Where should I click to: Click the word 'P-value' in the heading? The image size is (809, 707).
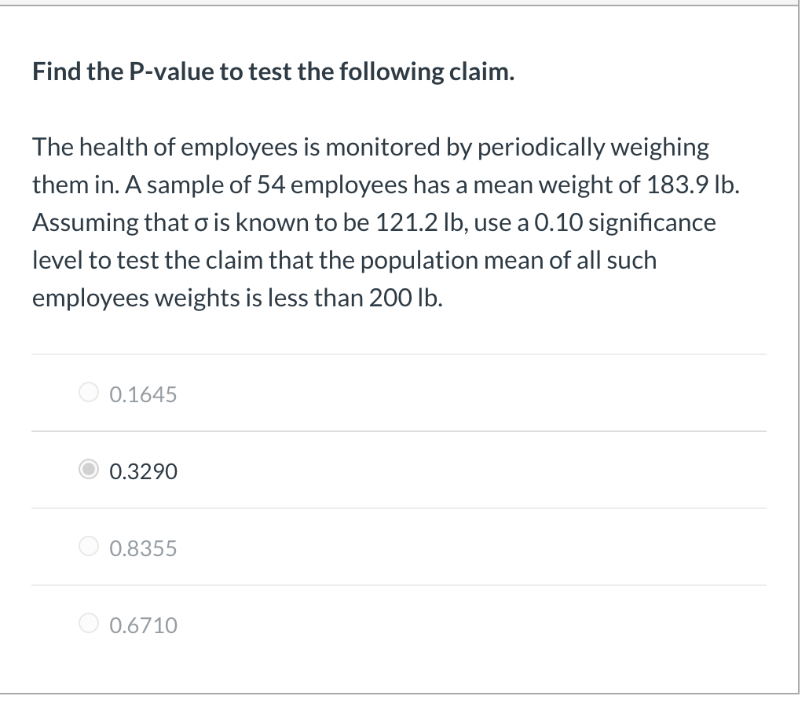(x=172, y=71)
